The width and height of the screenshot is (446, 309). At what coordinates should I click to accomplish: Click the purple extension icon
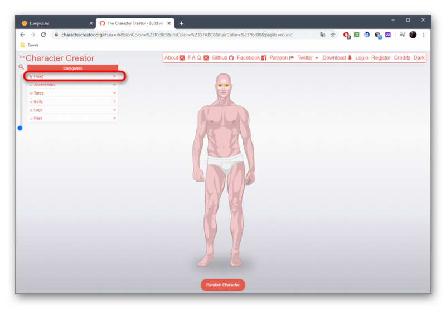coord(388,35)
